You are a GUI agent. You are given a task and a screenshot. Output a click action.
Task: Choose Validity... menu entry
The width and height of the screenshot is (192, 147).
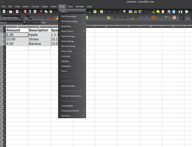click(x=72, y=61)
